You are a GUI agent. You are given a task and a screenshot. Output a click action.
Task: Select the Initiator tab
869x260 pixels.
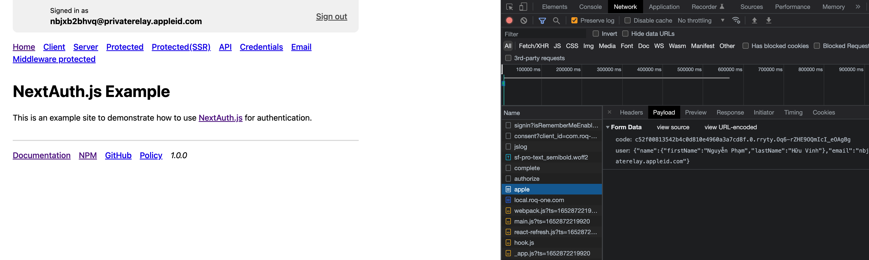(x=764, y=112)
